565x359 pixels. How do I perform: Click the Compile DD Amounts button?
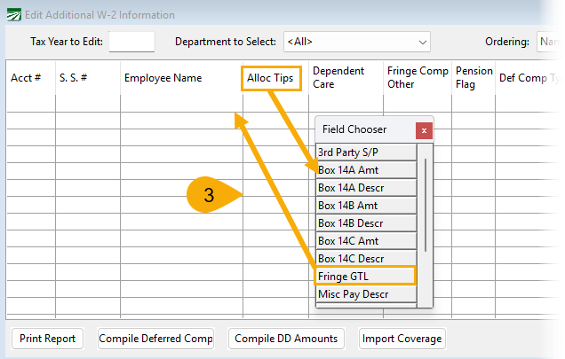click(285, 338)
